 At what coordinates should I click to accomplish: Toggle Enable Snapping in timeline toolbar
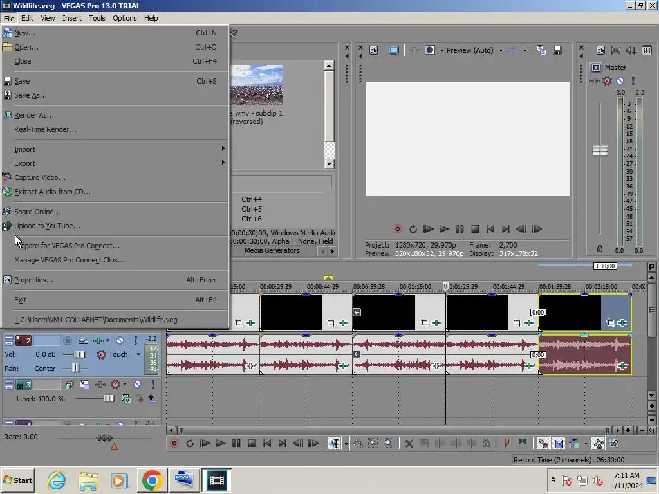coord(543,444)
